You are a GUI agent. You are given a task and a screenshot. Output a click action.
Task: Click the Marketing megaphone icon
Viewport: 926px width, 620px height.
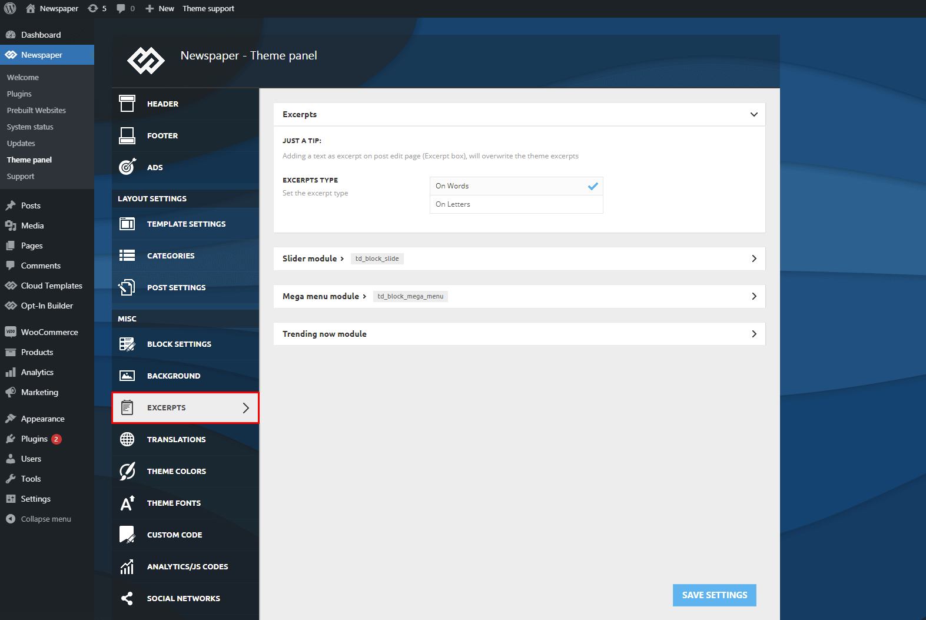11,392
